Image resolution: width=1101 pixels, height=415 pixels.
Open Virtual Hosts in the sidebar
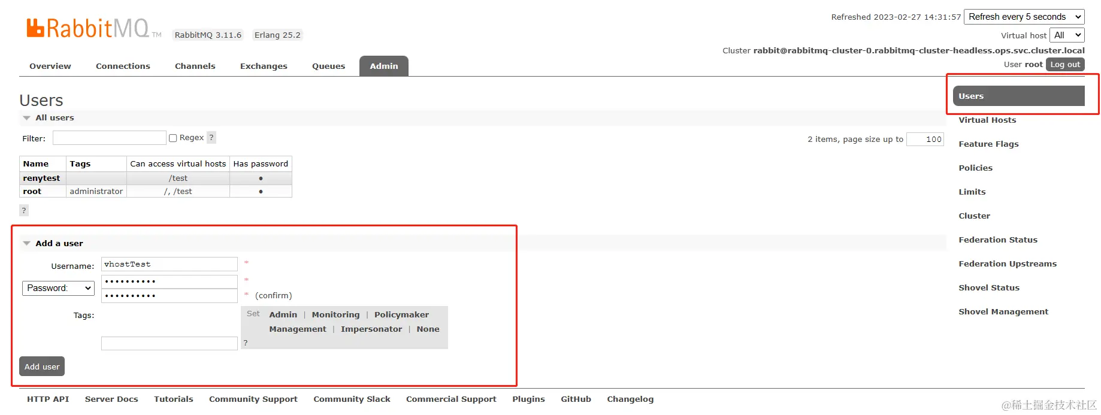pos(987,120)
